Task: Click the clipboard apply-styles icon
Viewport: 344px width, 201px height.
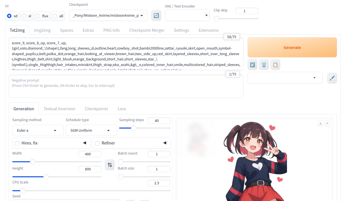Action: (275, 65)
